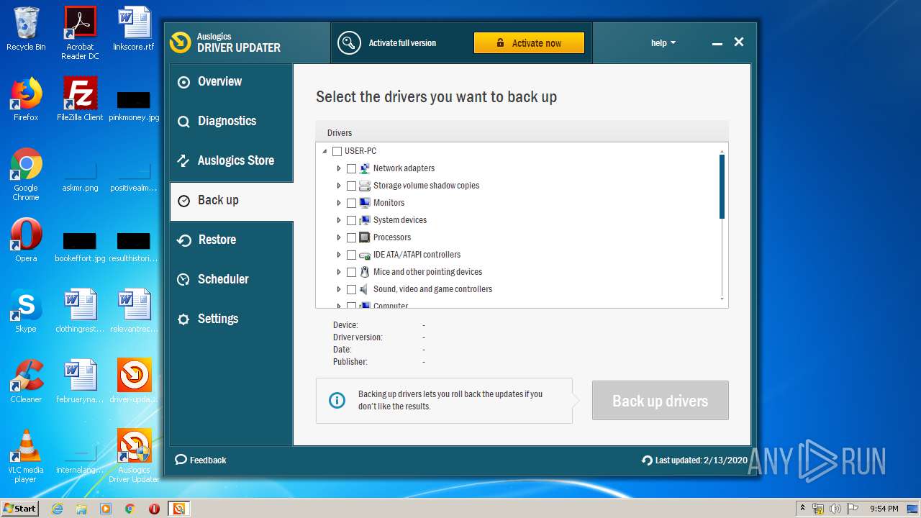Open the Overview section
The image size is (921, 518).
pos(231,82)
